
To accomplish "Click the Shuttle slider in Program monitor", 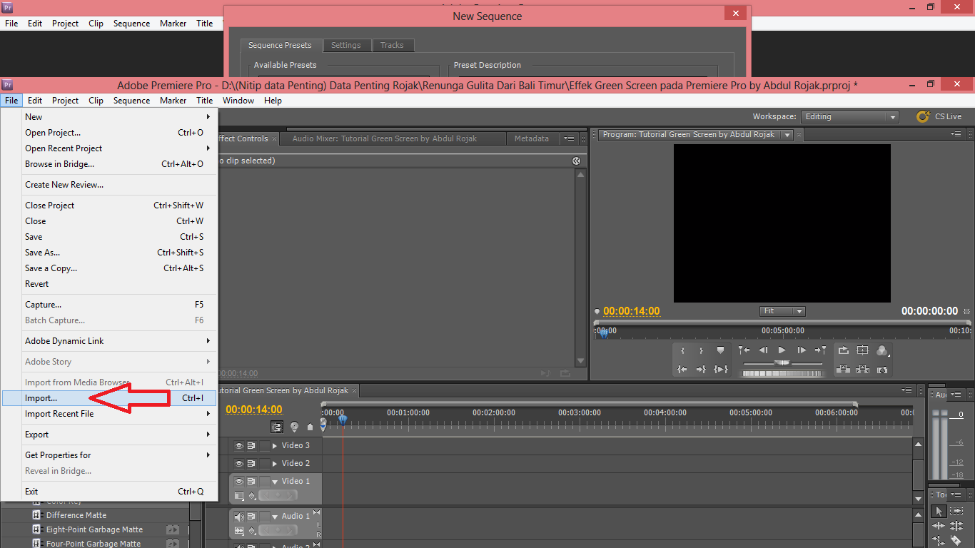I will click(x=783, y=363).
